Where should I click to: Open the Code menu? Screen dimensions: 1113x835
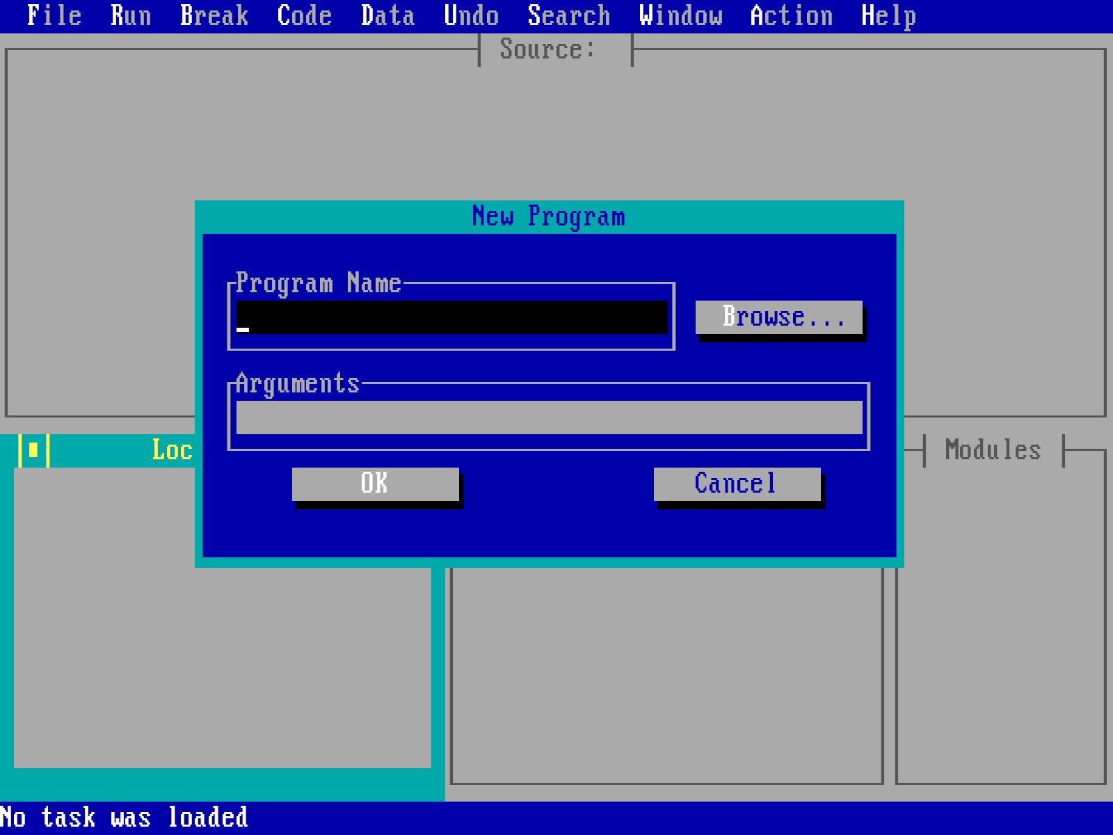pyautogui.click(x=304, y=15)
